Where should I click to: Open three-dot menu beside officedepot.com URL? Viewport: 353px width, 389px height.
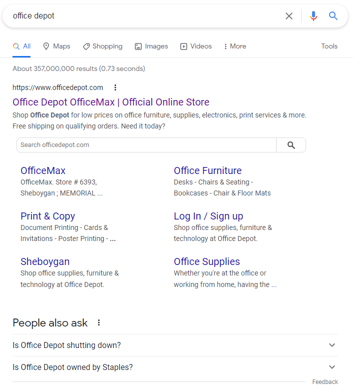(115, 87)
